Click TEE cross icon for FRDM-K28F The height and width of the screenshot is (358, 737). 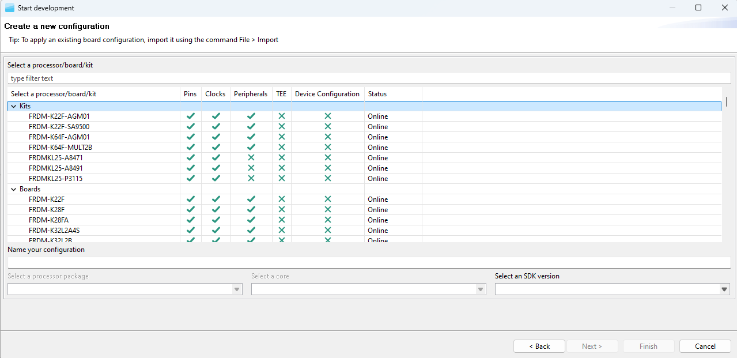point(282,209)
